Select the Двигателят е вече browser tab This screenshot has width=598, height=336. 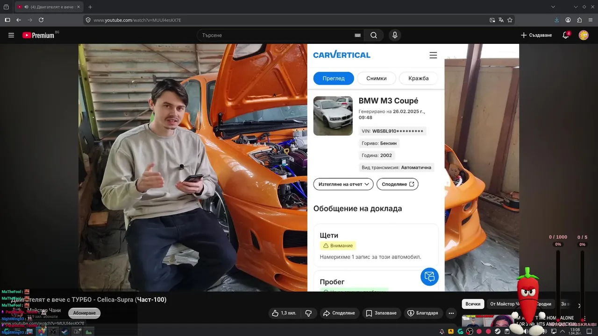point(48,7)
